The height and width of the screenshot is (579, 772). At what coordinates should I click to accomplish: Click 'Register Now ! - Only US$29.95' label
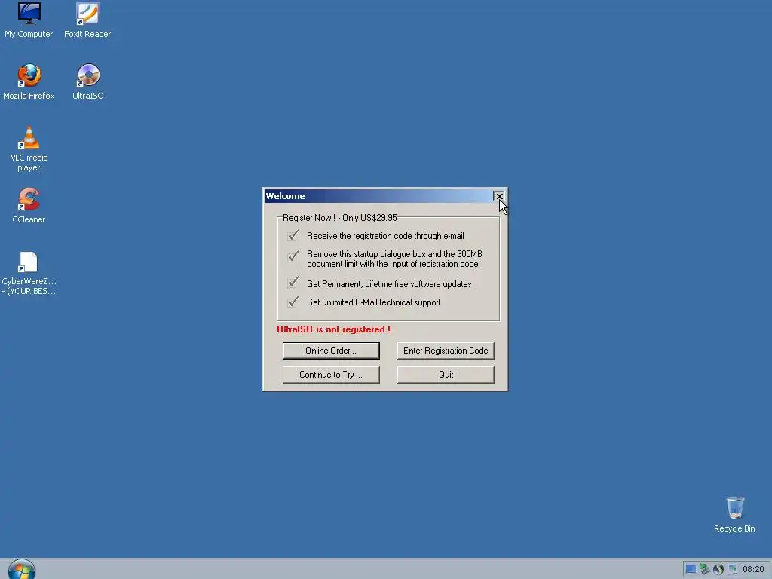340,218
